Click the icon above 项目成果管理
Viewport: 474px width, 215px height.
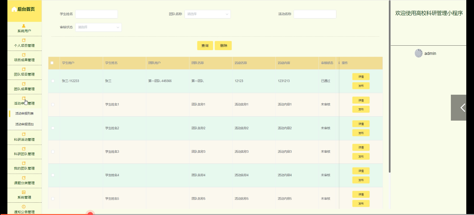pos(24,55)
